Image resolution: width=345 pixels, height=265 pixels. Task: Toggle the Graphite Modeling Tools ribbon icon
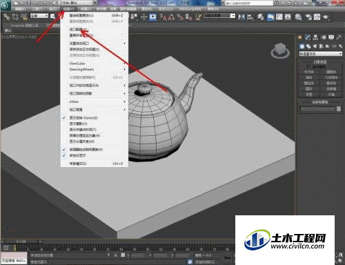(270, 17)
